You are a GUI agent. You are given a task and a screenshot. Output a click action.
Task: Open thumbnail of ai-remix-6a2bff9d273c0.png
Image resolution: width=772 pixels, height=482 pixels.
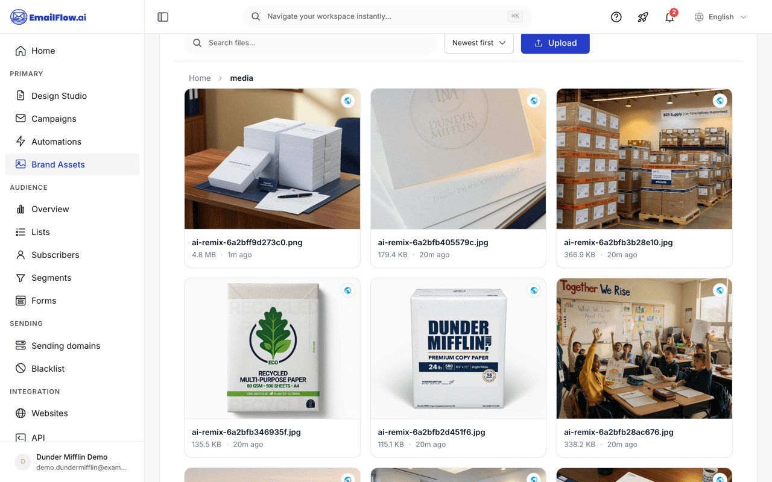[x=272, y=159]
